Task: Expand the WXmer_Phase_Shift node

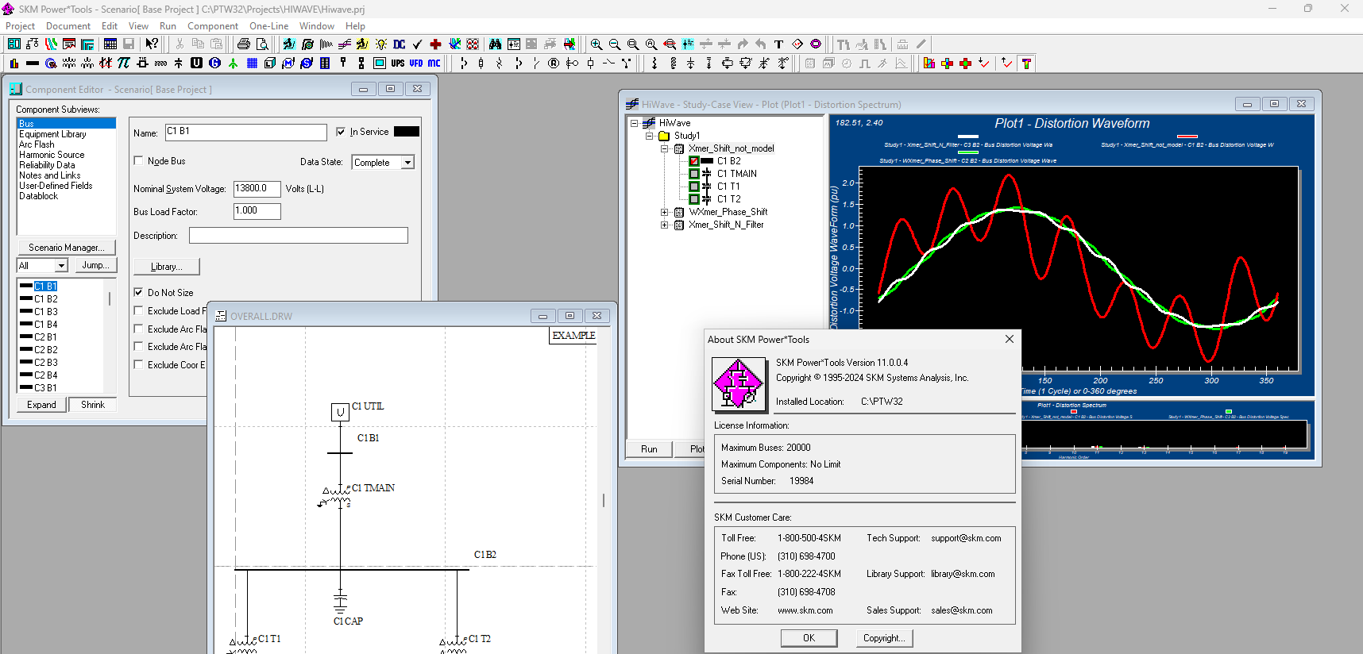Action: (664, 212)
